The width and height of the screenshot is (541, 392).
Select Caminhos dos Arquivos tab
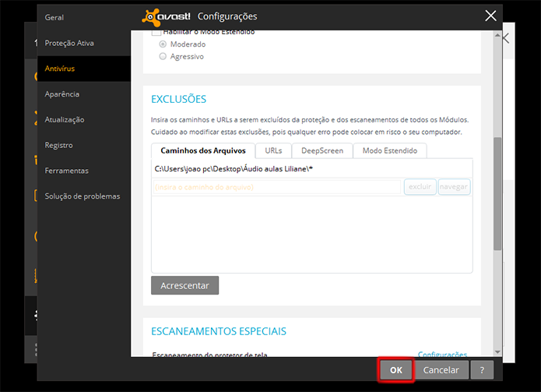click(203, 150)
